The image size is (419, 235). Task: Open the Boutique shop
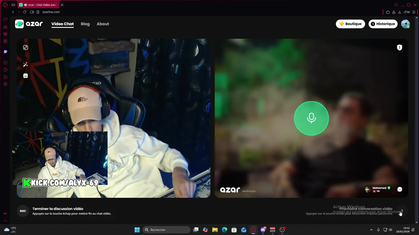tap(350, 24)
